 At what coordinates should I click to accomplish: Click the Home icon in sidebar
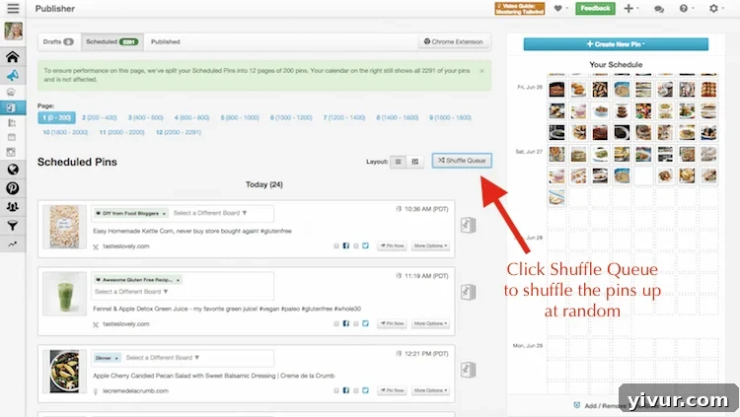pos(13,57)
